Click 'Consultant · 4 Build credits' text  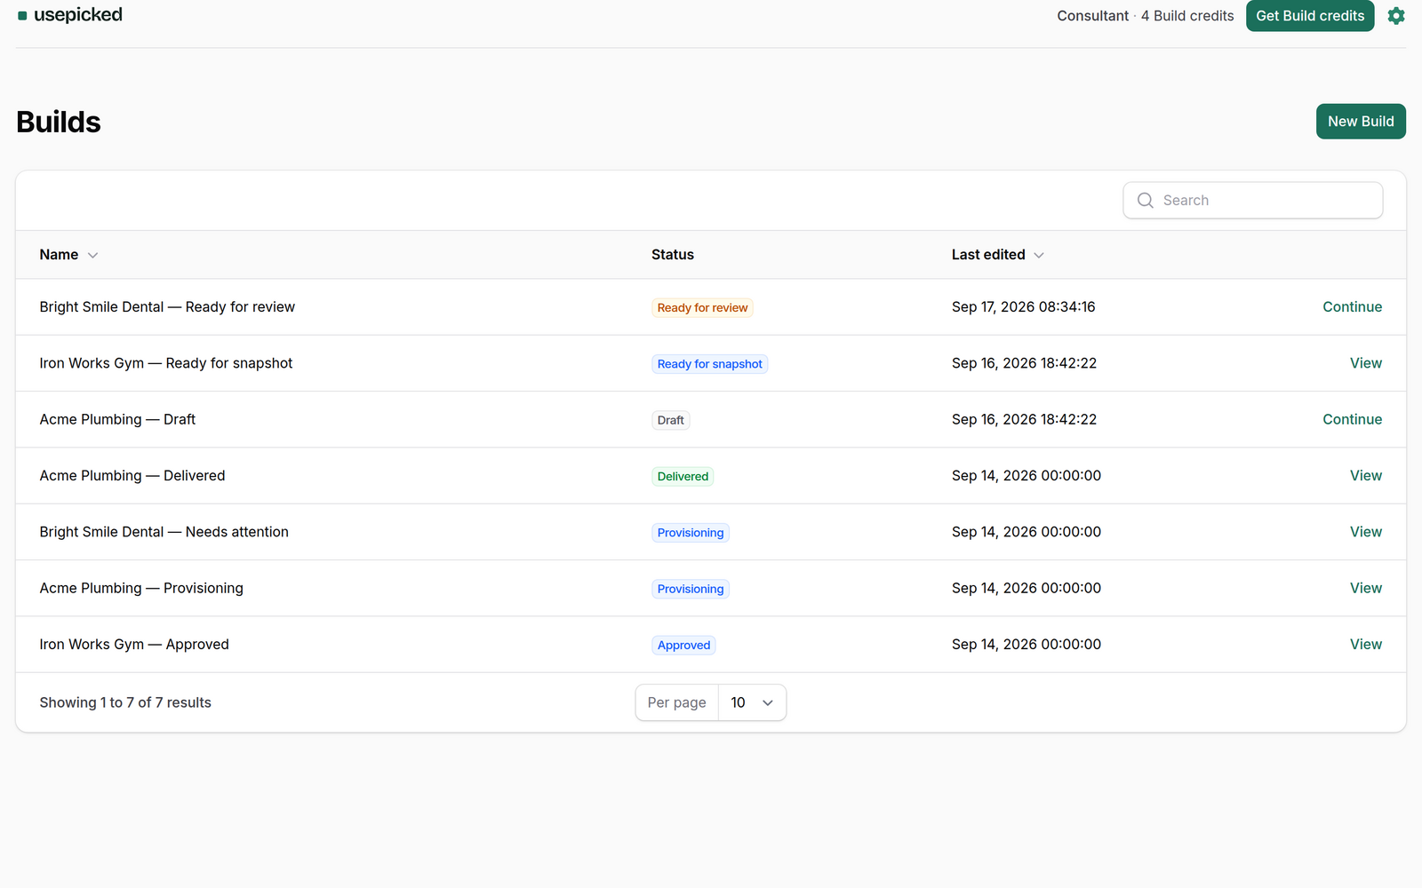click(x=1145, y=16)
